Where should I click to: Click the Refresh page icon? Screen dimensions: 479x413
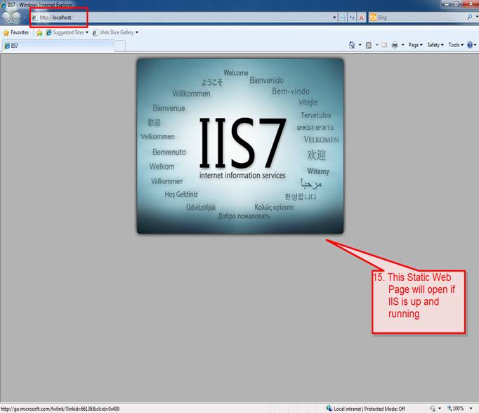[x=352, y=18]
